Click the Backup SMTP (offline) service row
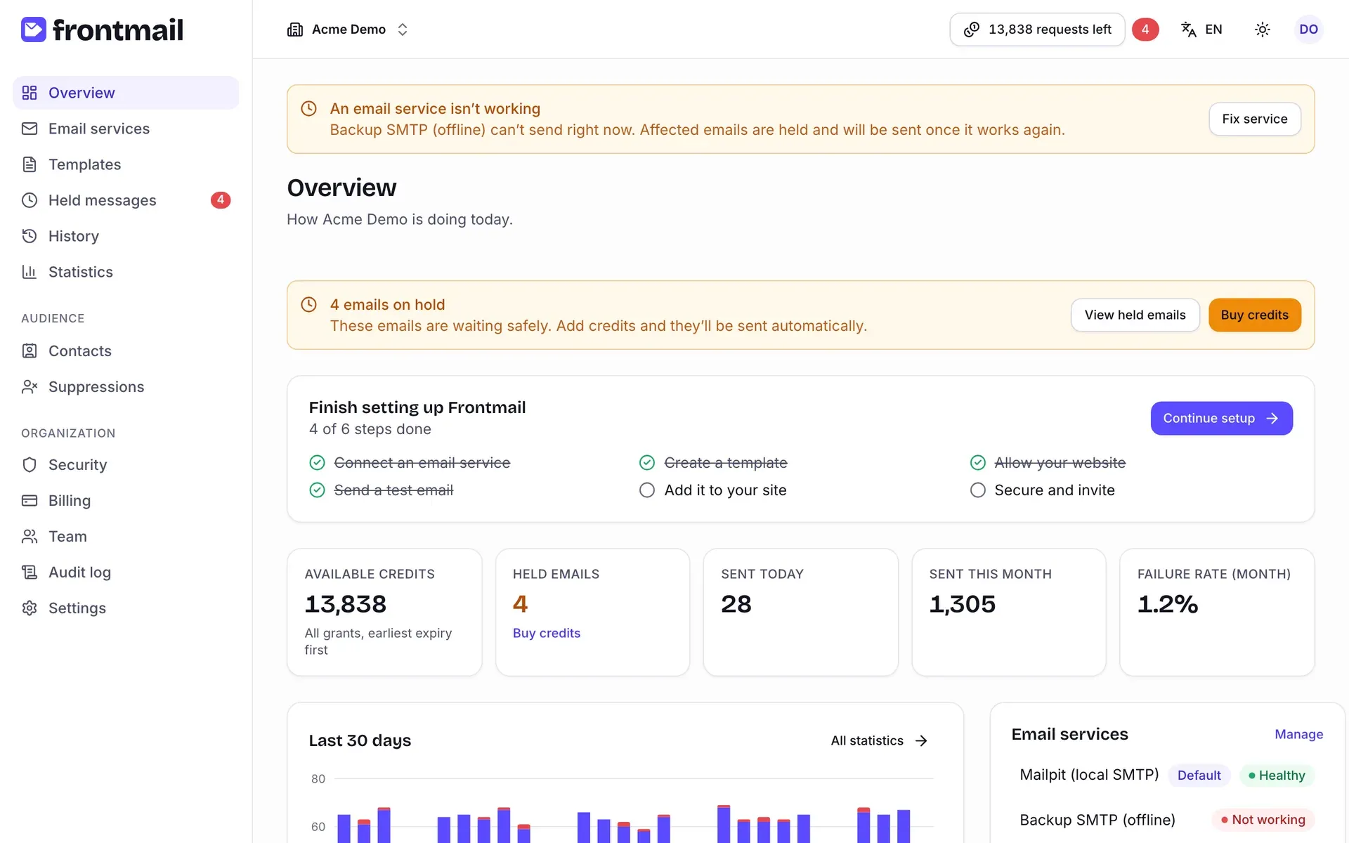 click(x=1167, y=820)
